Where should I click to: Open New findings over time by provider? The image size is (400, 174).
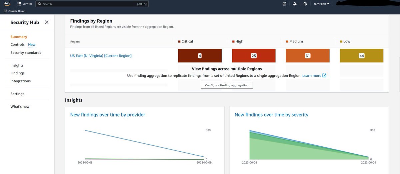point(108,115)
